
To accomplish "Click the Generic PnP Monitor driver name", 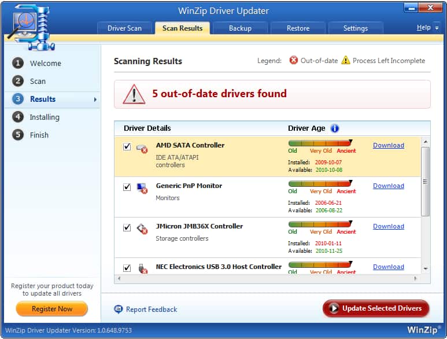I will point(189,186).
